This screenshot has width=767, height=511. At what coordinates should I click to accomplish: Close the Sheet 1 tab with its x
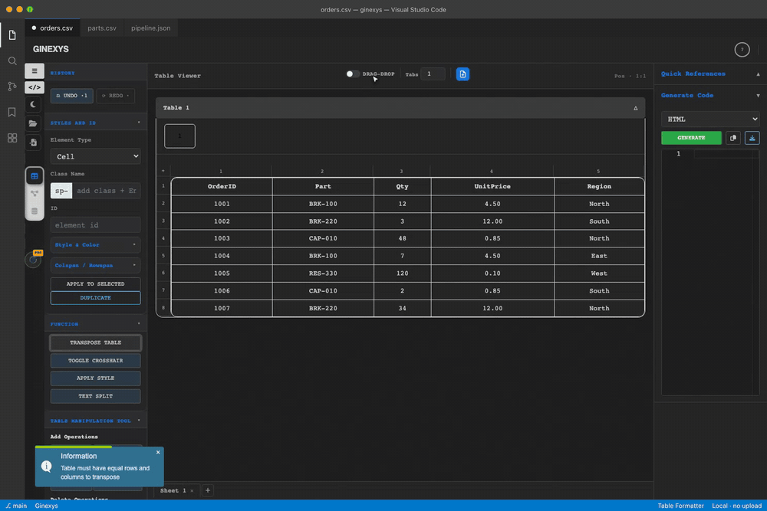click(x=192, y=490)
